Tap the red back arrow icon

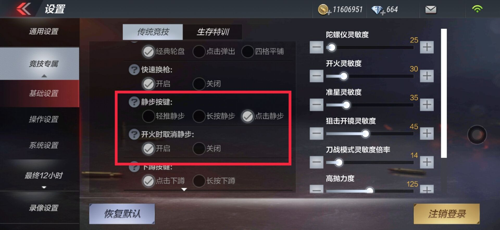coord(24,9)
